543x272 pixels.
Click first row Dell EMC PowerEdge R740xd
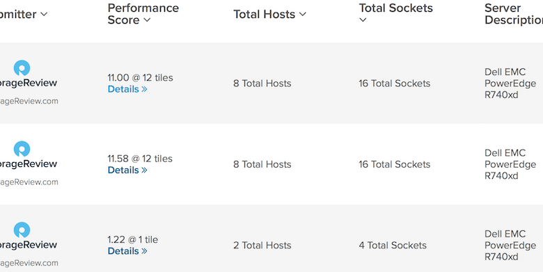(510, 83)
